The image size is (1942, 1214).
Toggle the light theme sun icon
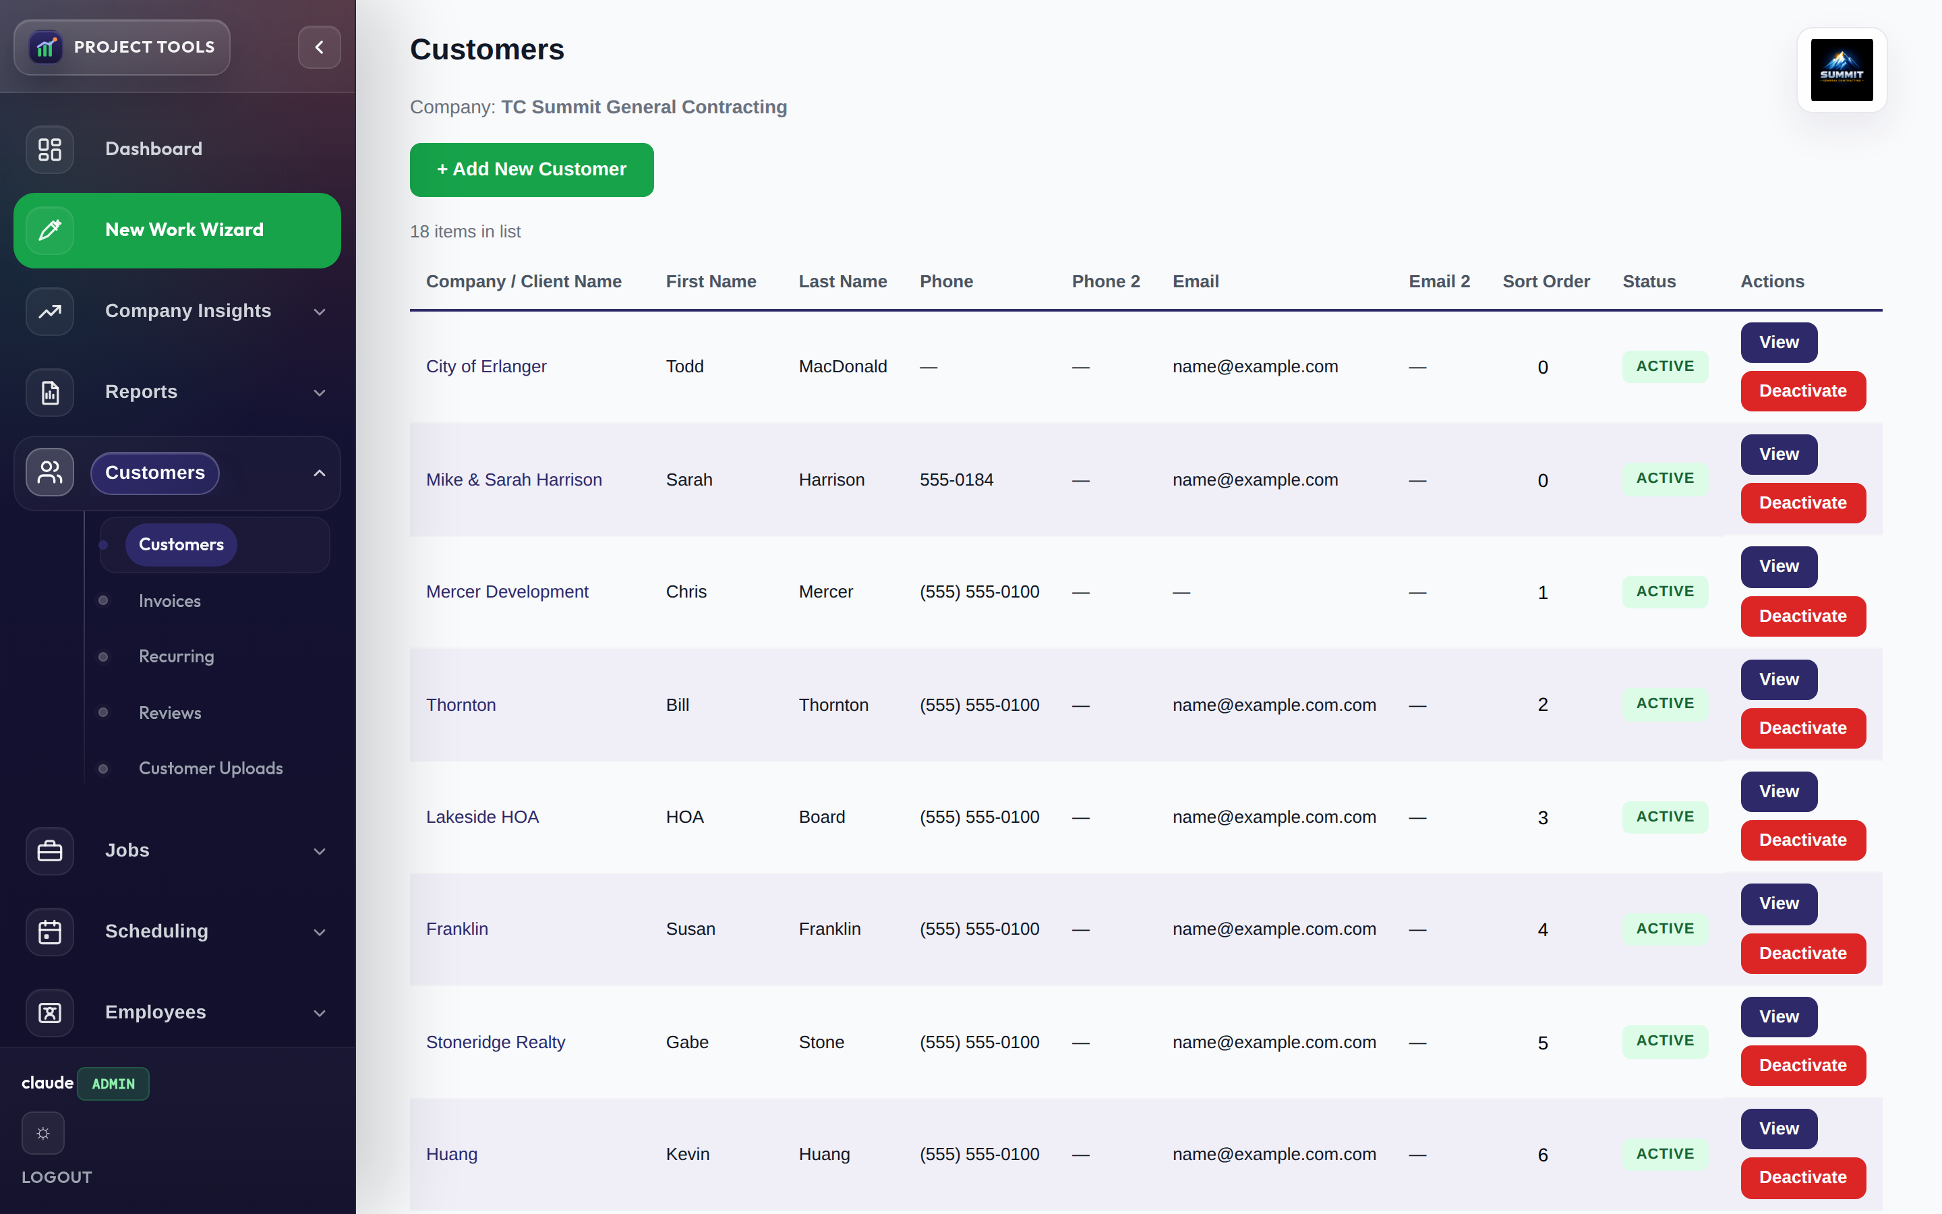click(43, 1134)
